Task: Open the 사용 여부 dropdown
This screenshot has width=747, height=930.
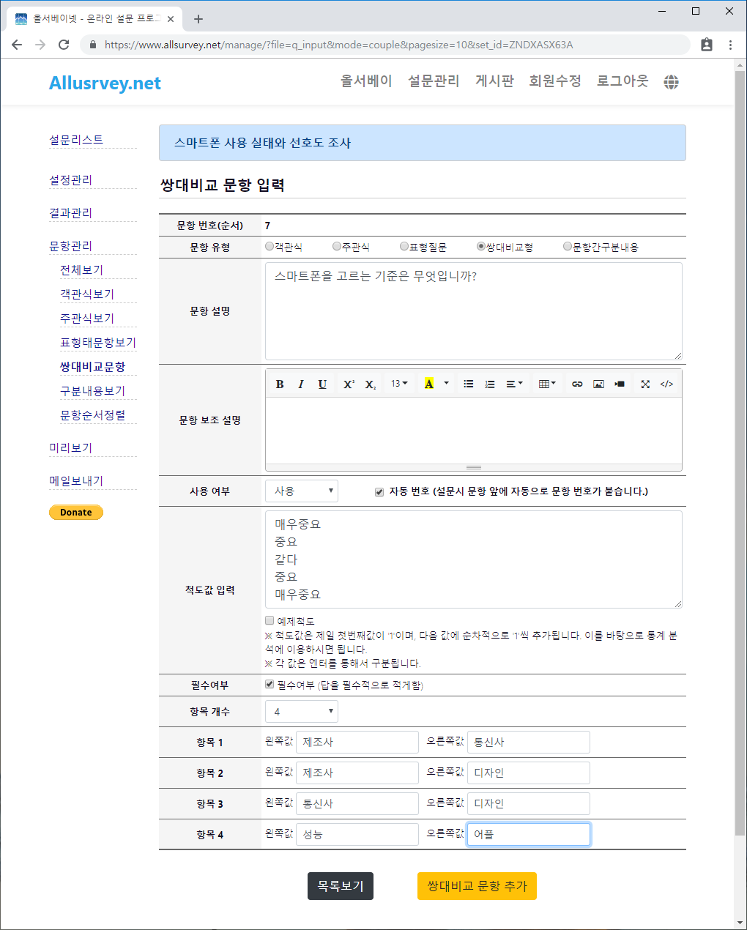Action: coord(302,491)
